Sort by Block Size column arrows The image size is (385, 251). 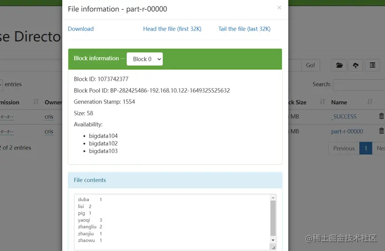click(x=322, y=101)
